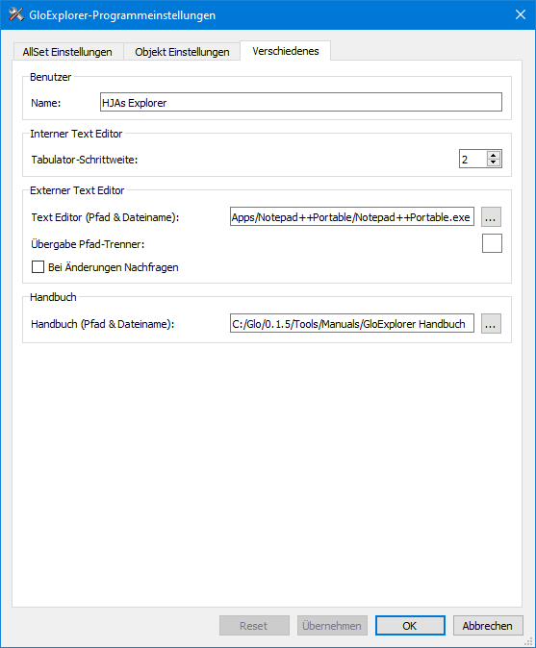Decrease Tabulator-Schrittweite with down arrow

[x=494, y=162]
